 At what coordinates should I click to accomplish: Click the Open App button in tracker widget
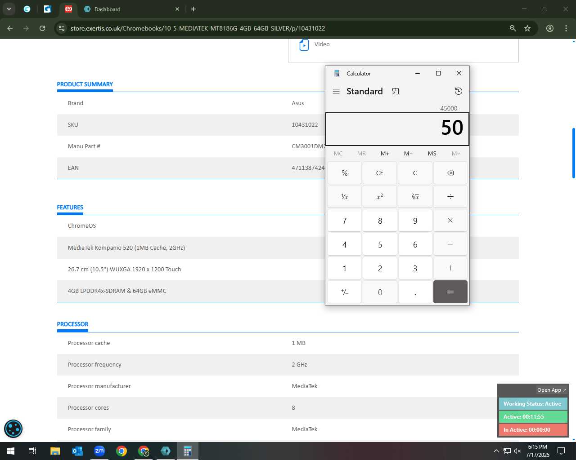pos(552,390)
